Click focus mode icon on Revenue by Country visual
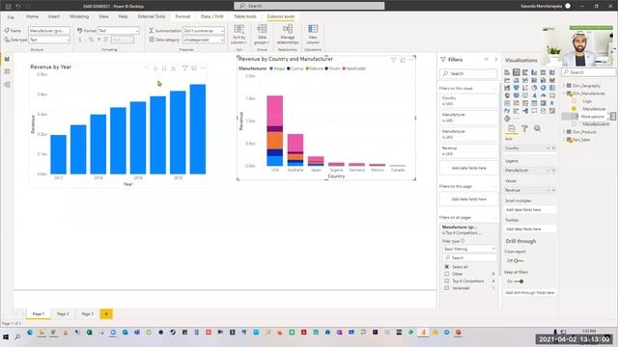Image resolution: width=618 pixels, height=347 pixels. coord(403,60)
